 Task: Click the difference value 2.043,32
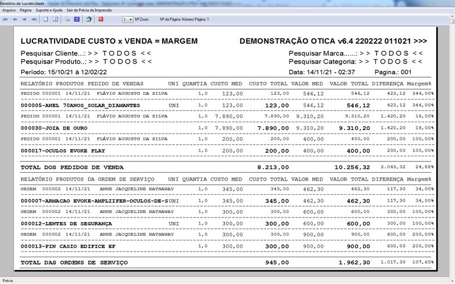click(393, 167)
